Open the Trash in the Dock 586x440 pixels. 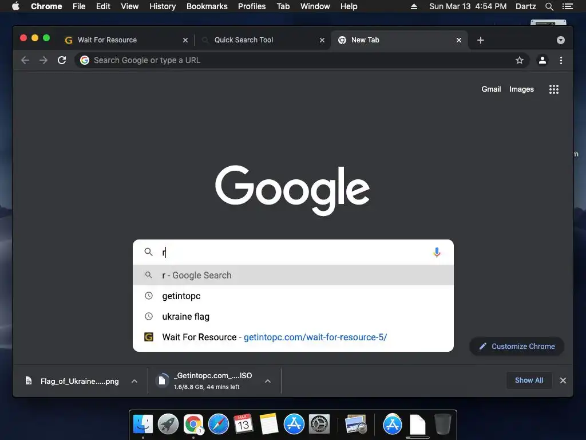[x=442, y=425]
